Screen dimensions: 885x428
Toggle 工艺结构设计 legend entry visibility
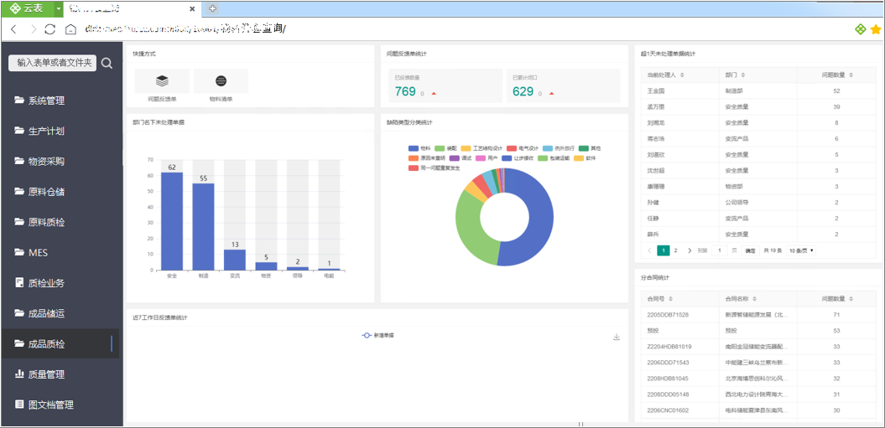[482, 147]
